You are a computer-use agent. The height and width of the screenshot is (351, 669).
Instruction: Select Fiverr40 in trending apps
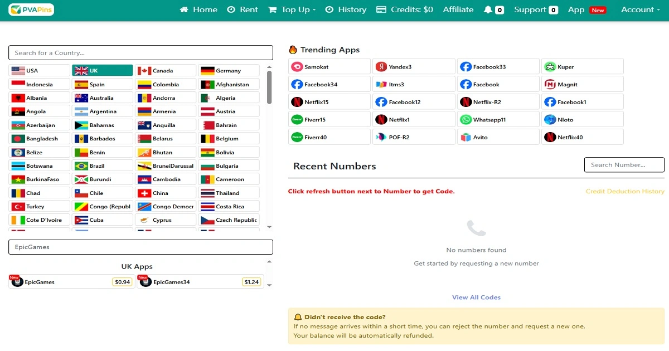click(x=329, y=137)
